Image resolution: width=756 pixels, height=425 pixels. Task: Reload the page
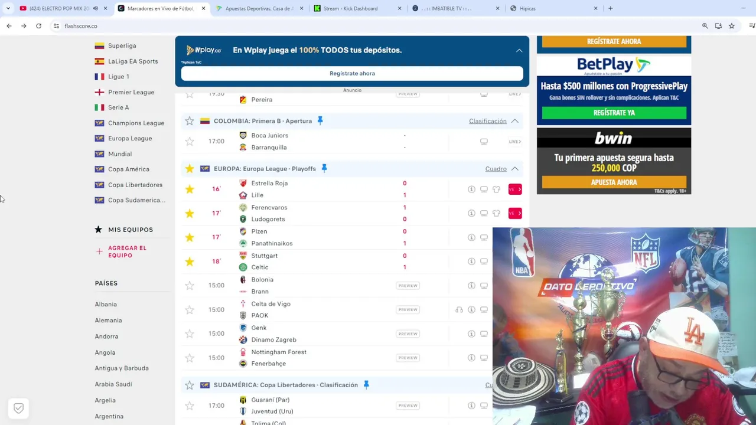(x=38, y=26)
